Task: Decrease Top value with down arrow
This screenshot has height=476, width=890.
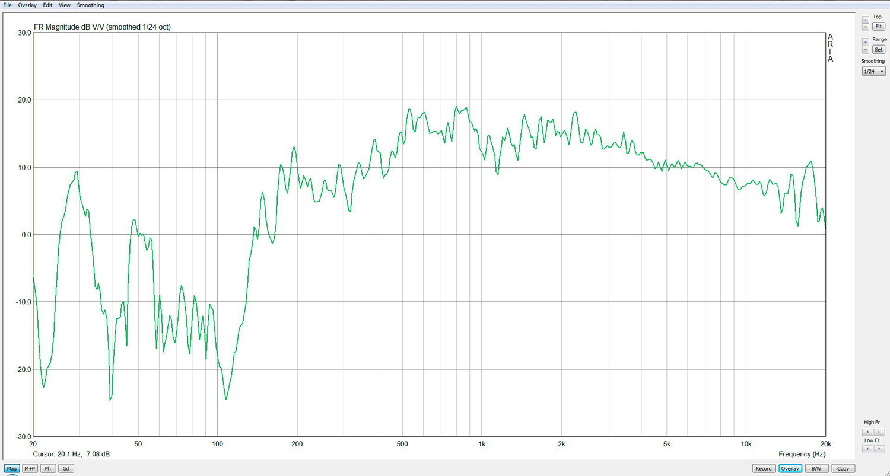Action: point(866,27)
